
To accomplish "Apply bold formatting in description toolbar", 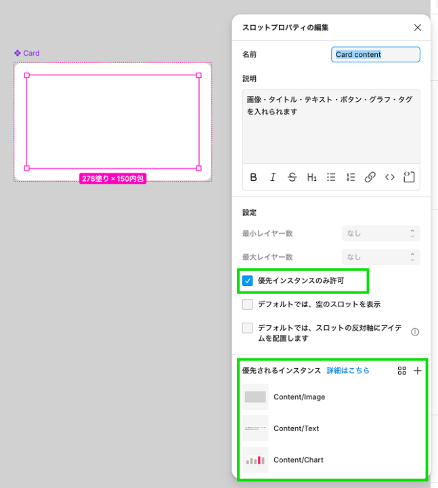I will point(253,178).
